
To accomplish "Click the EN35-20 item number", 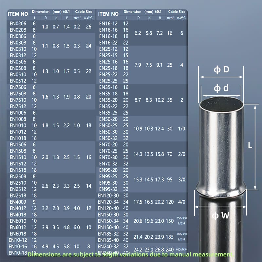I will click(x=108, y=100).
